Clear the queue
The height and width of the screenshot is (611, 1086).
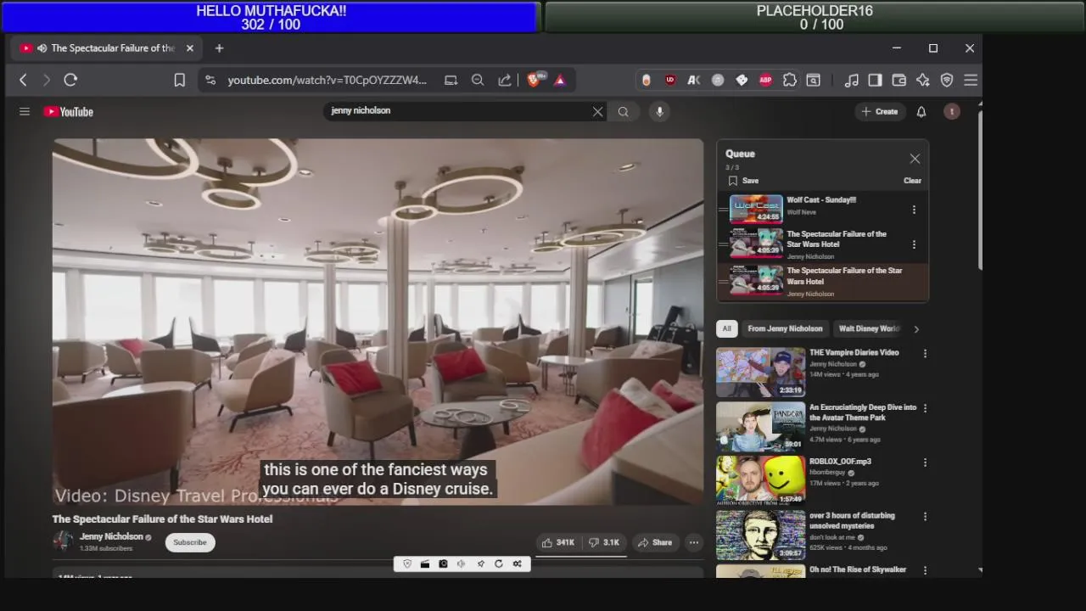coord(912,181)
